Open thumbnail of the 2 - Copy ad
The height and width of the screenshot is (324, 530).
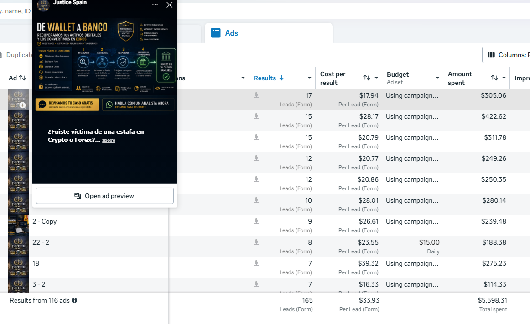pos(18,225)
